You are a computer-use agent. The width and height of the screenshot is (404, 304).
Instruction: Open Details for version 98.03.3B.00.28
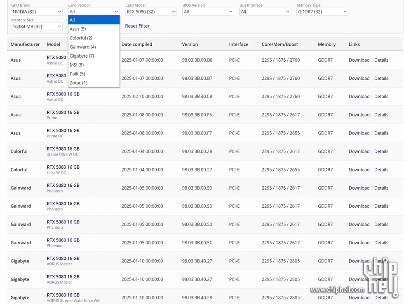tap(381, 151)
